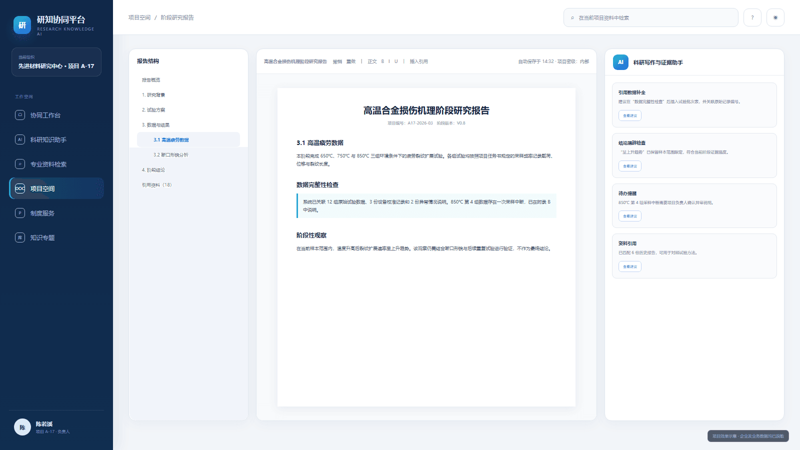Select 报告概览 in the report outline
800x450 pixels.
(x=188, y=80)
